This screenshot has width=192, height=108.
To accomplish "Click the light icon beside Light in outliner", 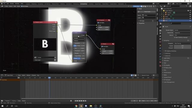I will (x=166, y=15).
